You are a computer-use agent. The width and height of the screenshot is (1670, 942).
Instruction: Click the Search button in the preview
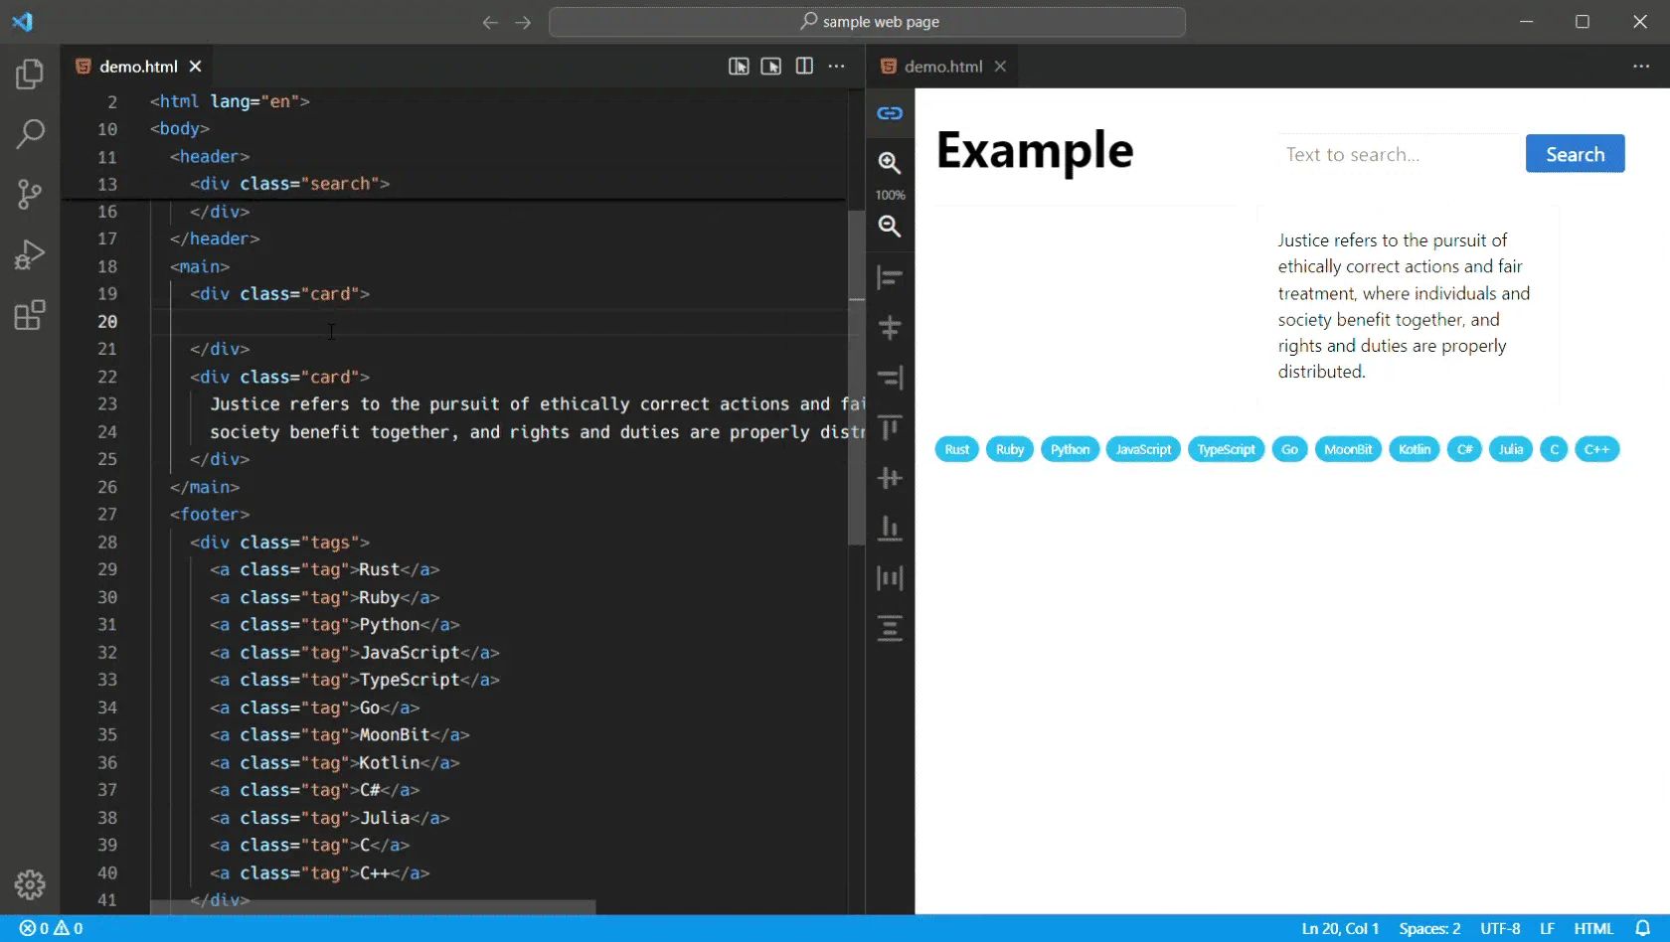(x=1575, y=153)
